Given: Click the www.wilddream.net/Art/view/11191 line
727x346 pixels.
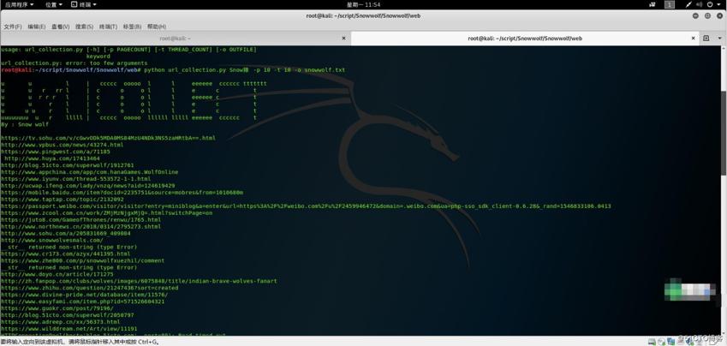Looking at the screenshot, I should click(69, 329).
